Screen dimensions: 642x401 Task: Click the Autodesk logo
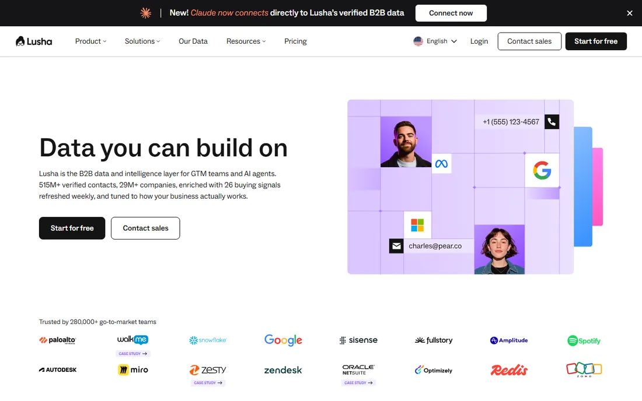(x=58, y=370)
